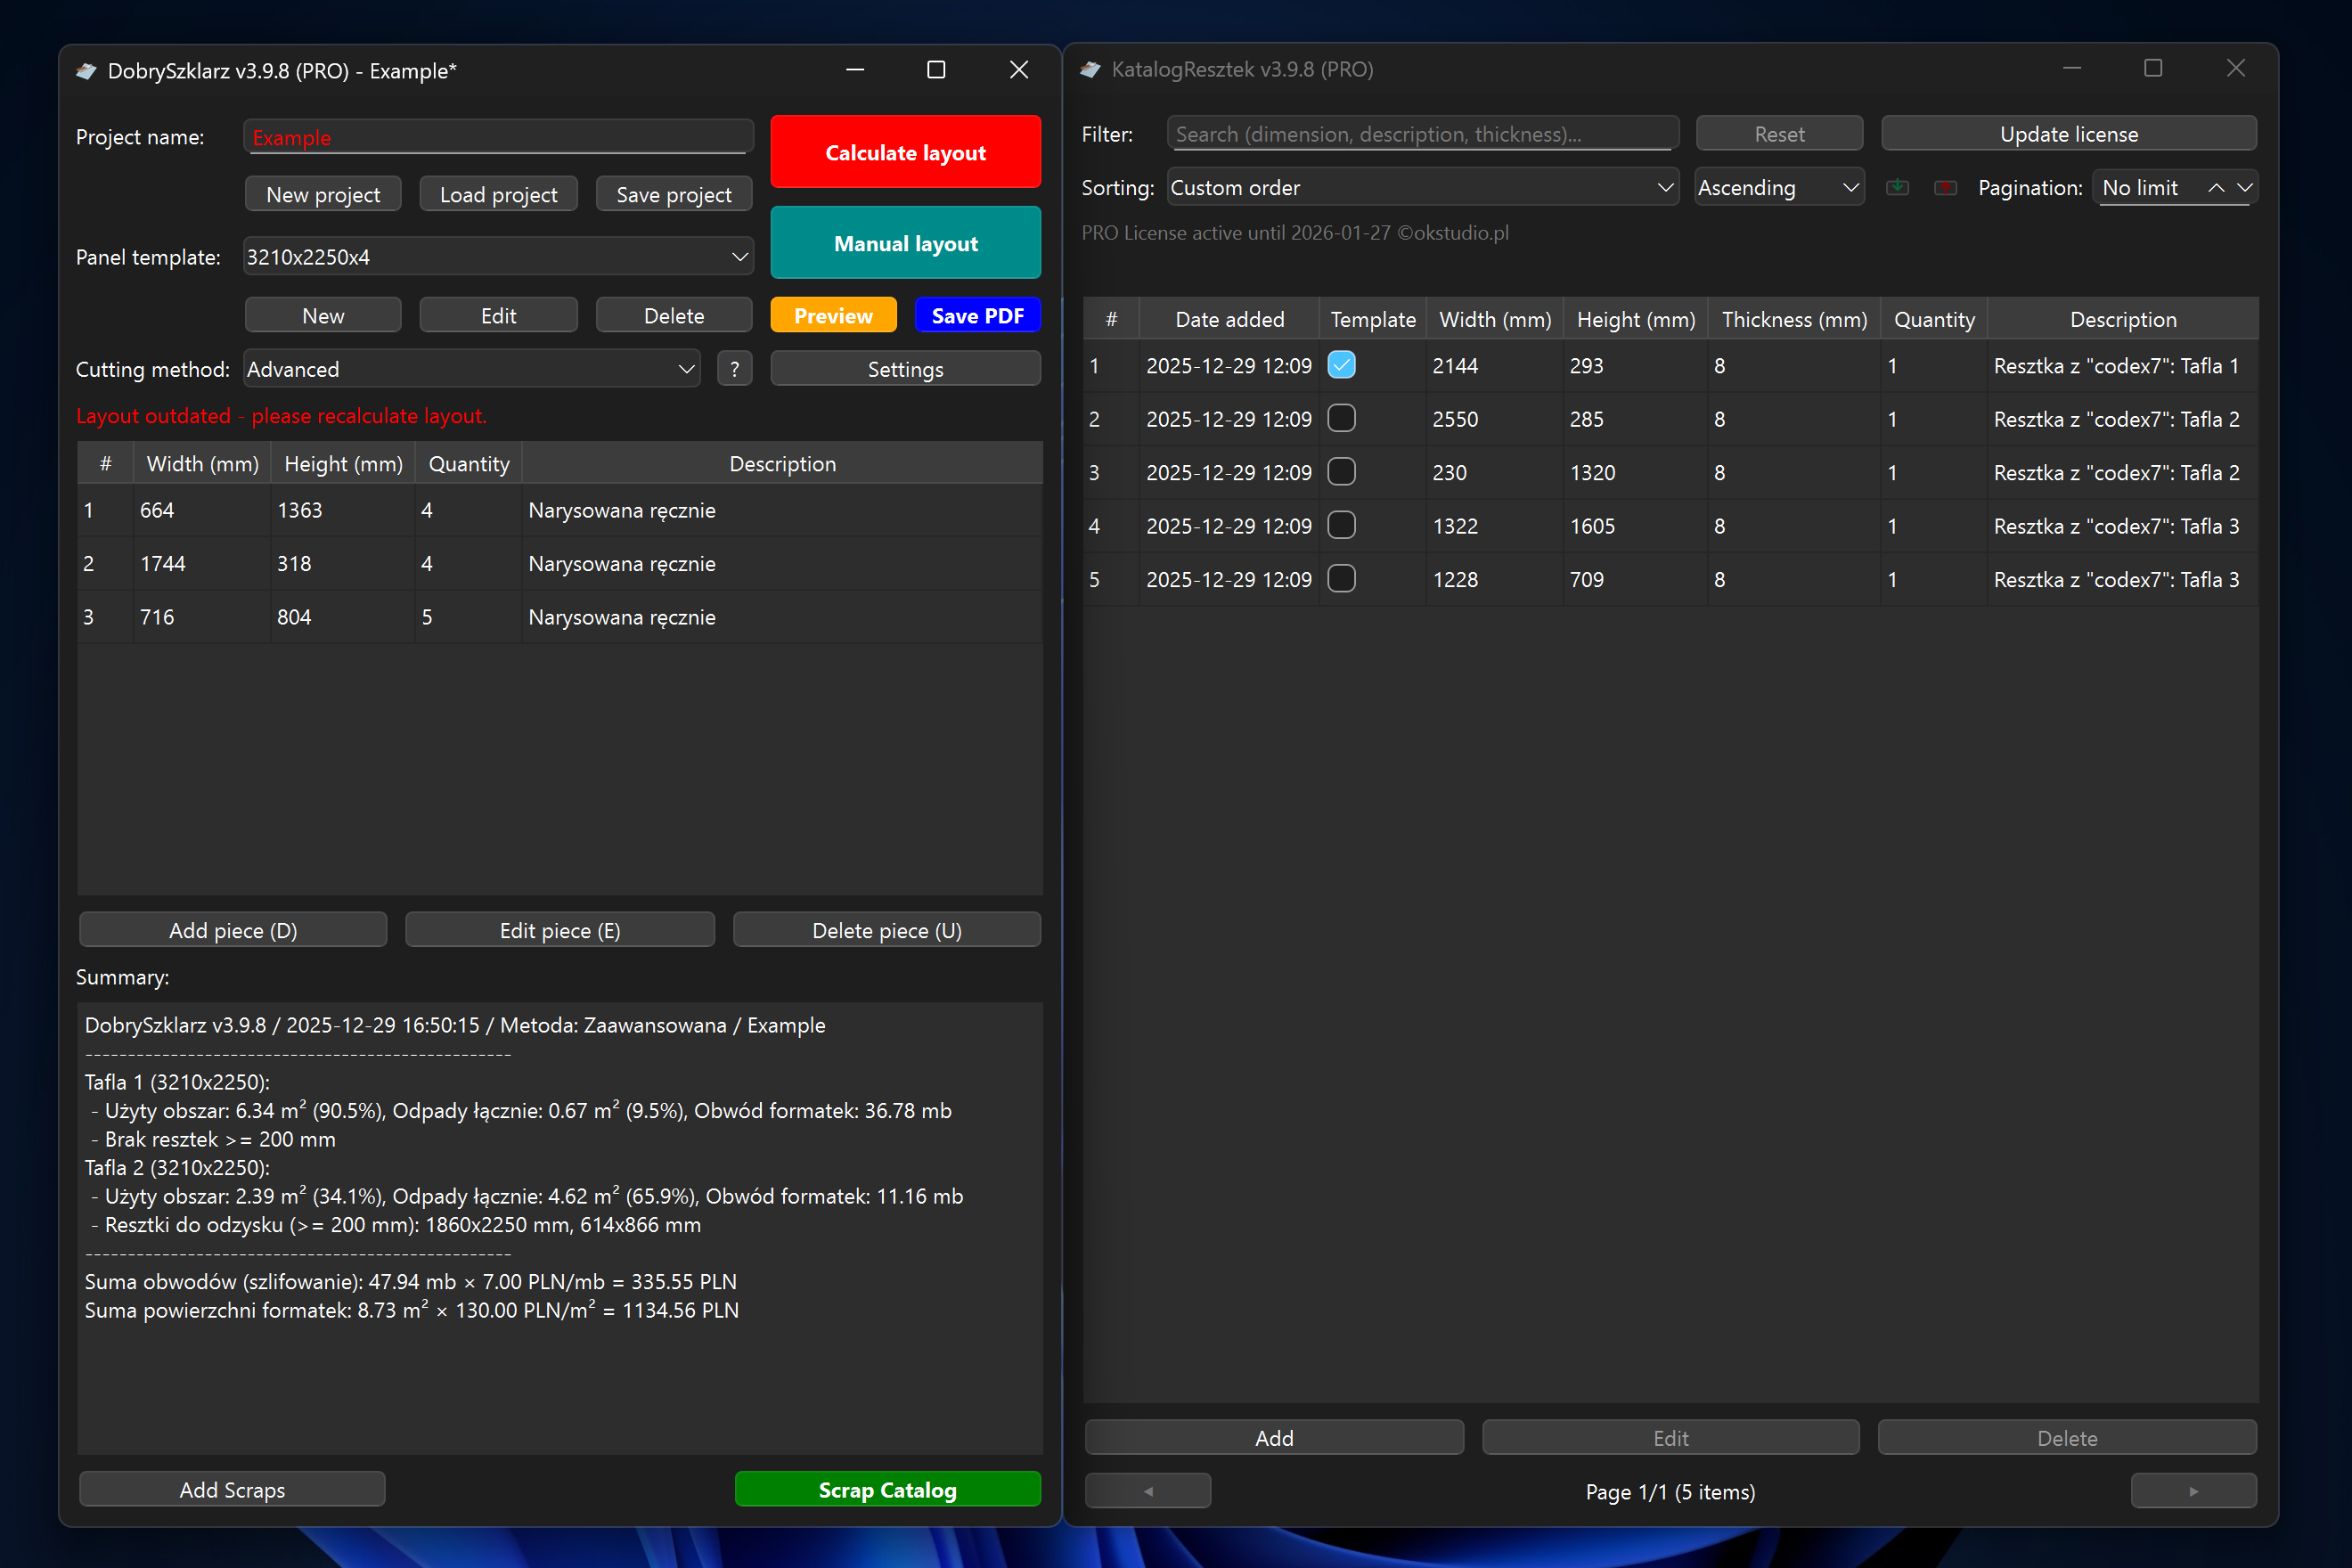Uncheck Template for scrap 2144x293
This screenshot has width=2352, height=1568.
click(1342, 365)
